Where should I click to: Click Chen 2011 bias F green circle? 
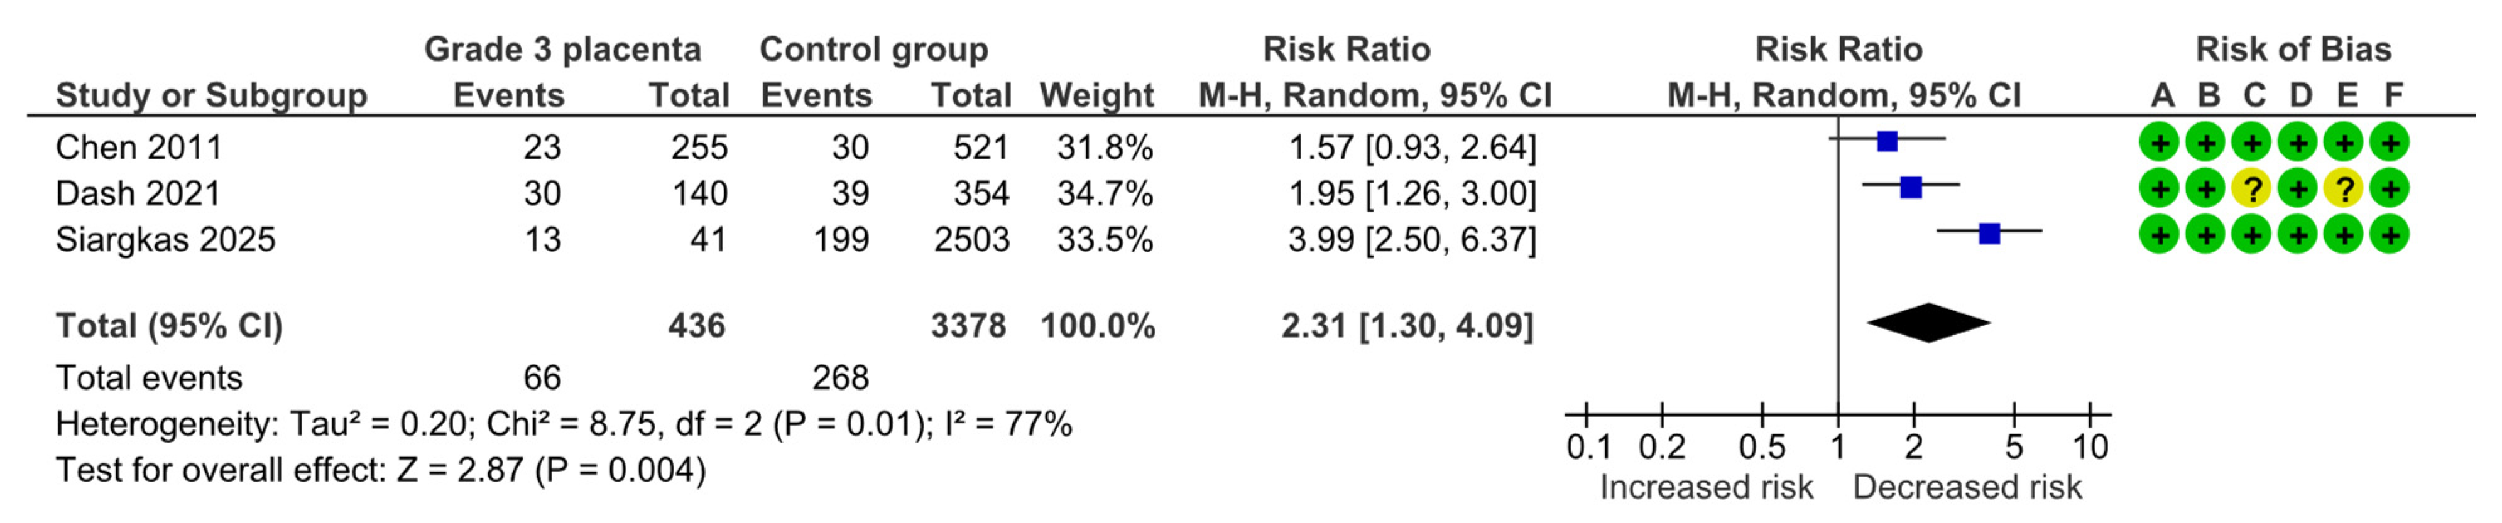coord(2390,143)
